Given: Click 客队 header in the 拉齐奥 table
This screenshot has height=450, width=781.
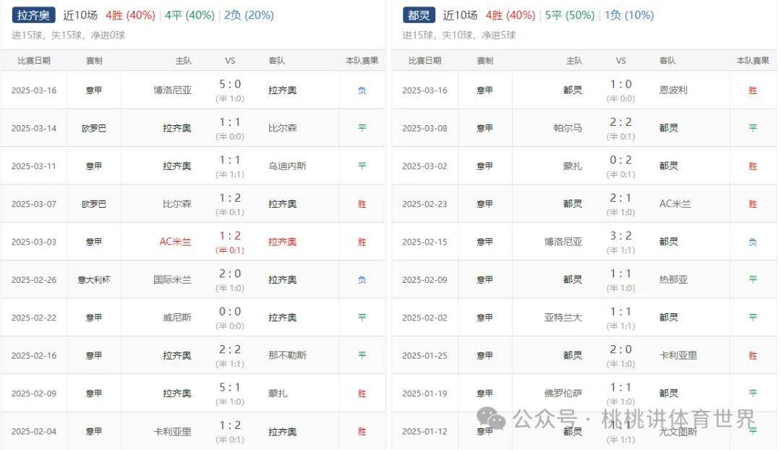Looking at the screenshot, I should point(276,61).
